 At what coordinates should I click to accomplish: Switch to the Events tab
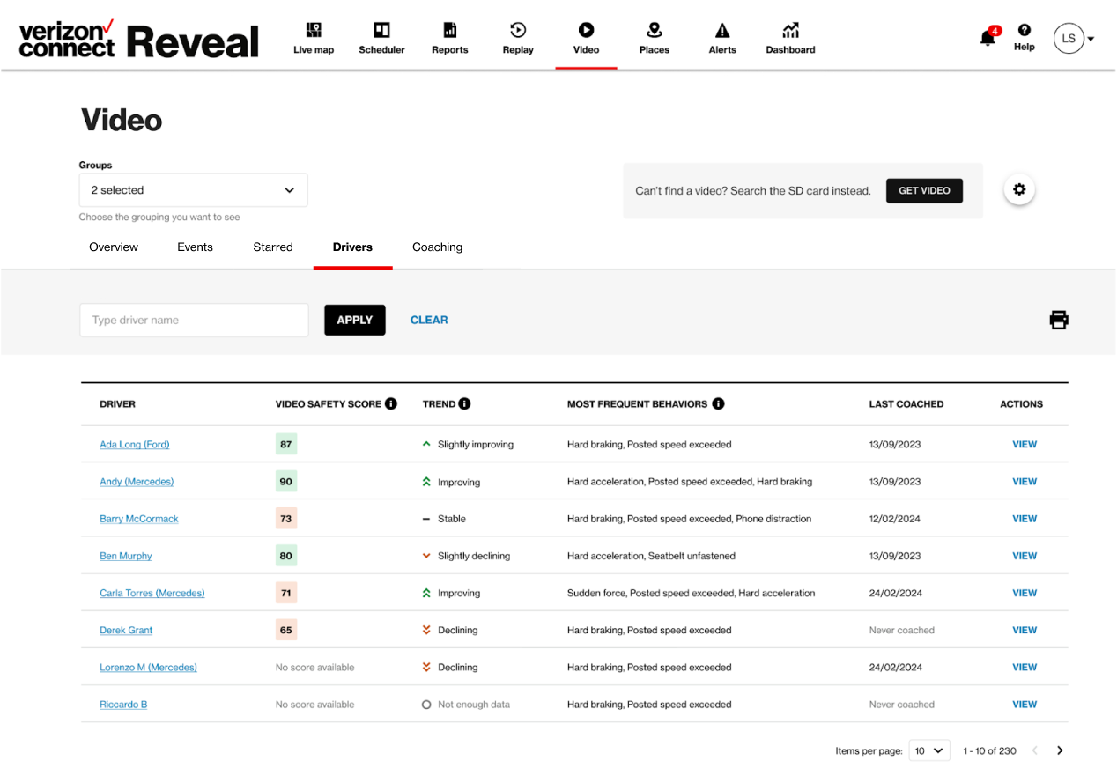pos(195,247)
